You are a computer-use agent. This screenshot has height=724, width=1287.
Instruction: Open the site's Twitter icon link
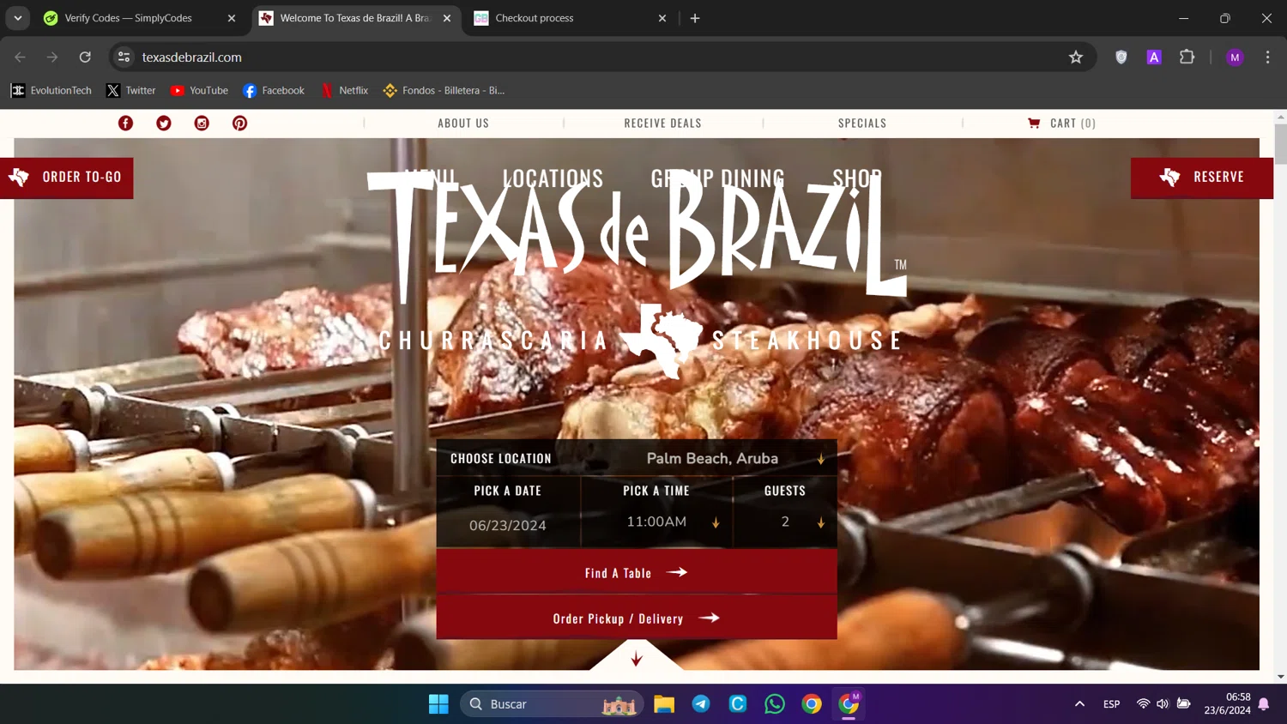[164, 124]
